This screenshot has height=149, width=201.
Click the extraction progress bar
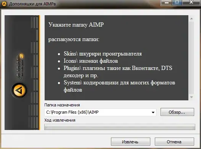(x=120, y=127)
